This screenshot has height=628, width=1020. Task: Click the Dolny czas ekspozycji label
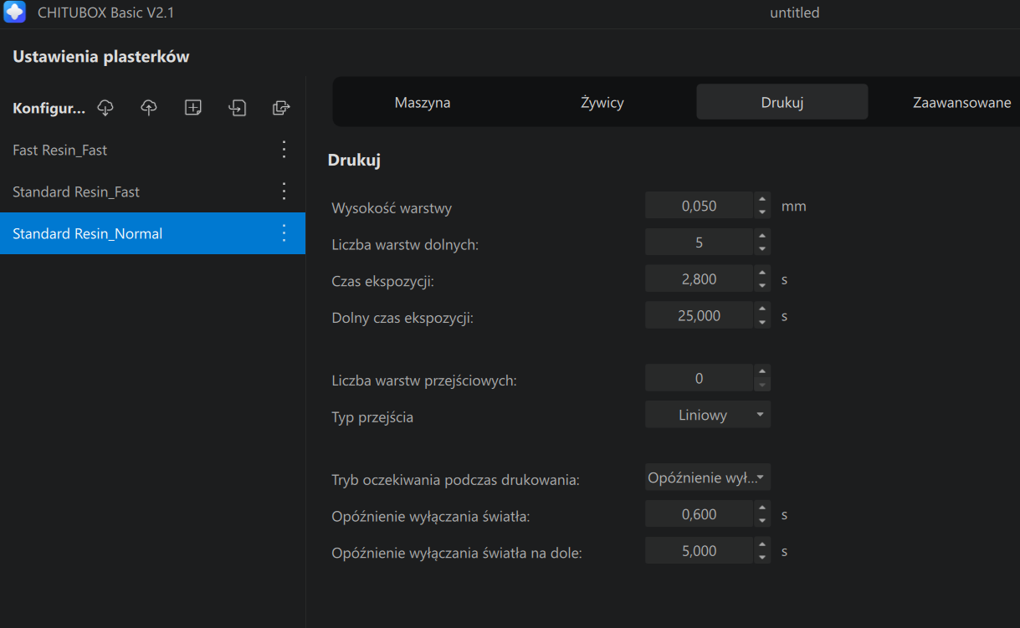point(402,318)
